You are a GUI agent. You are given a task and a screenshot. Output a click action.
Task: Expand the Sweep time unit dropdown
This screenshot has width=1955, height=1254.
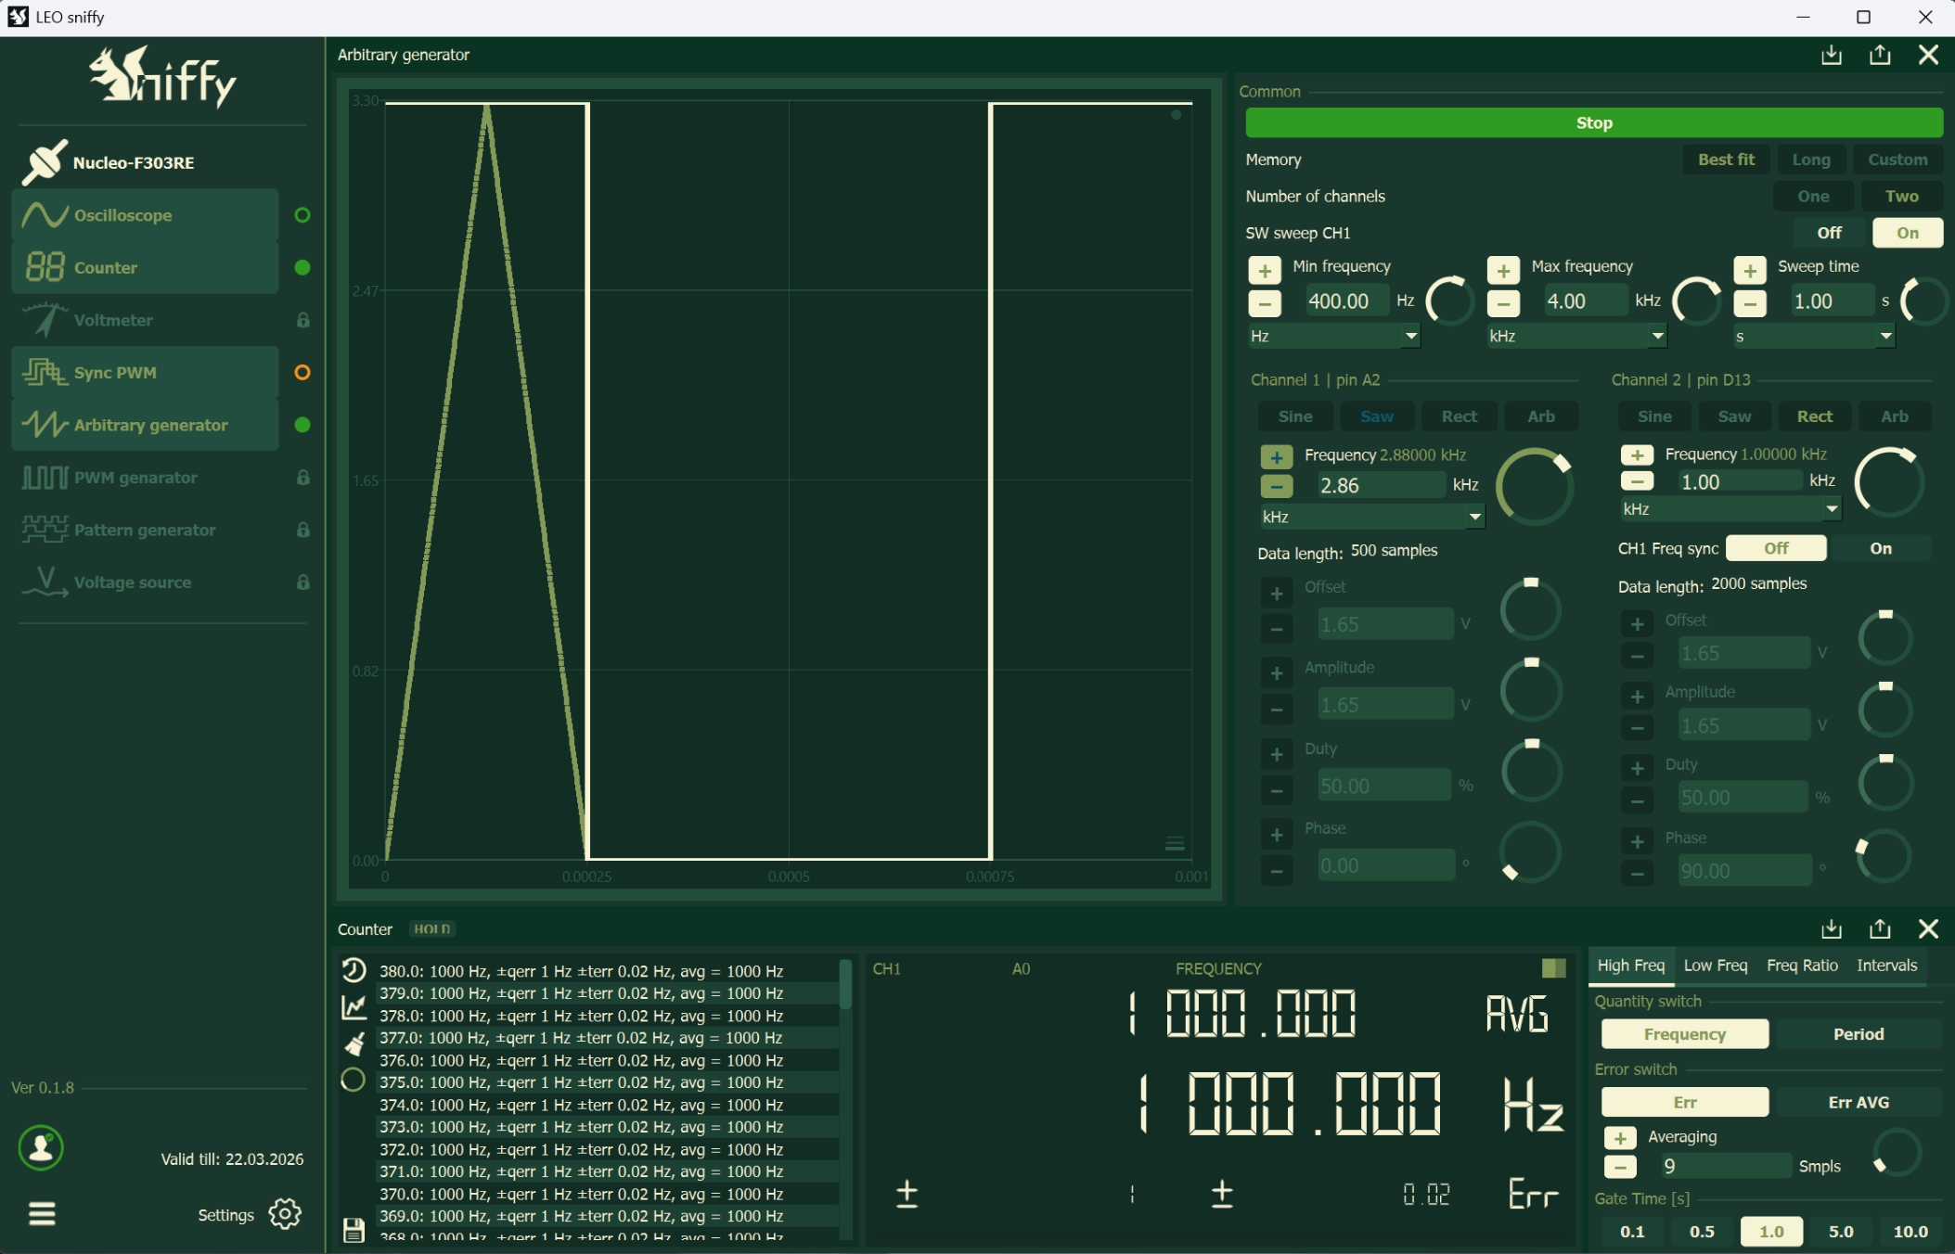pos(1884,336)
